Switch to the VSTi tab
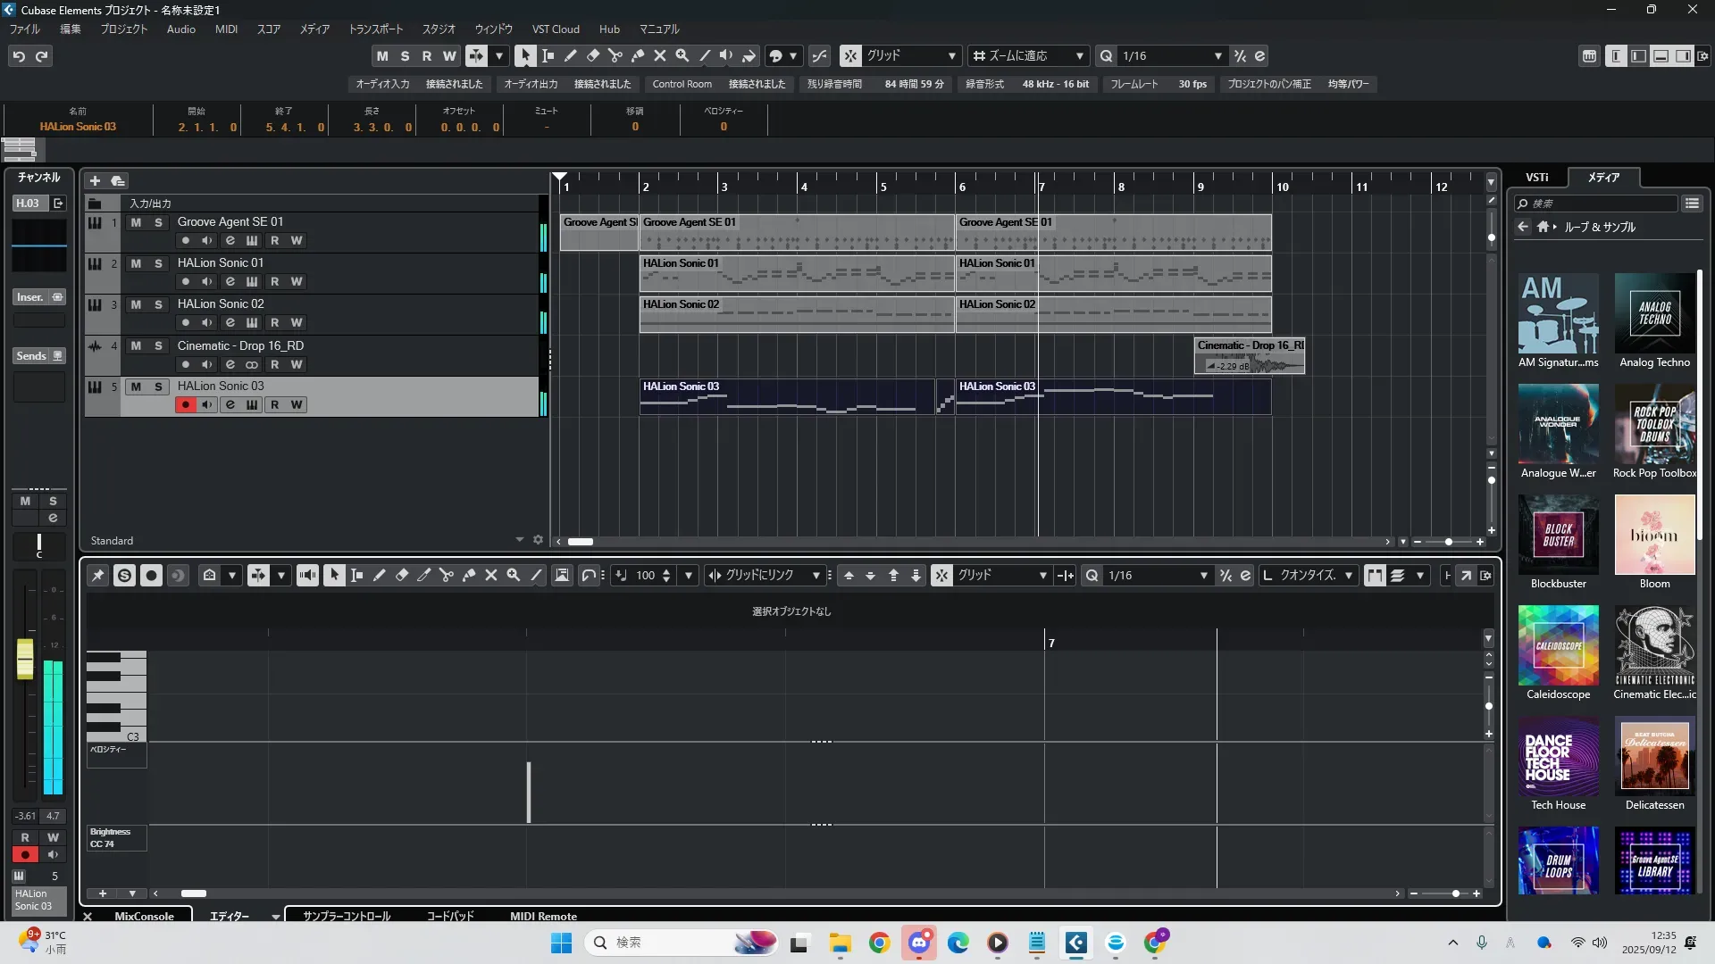 (1536, 178)
